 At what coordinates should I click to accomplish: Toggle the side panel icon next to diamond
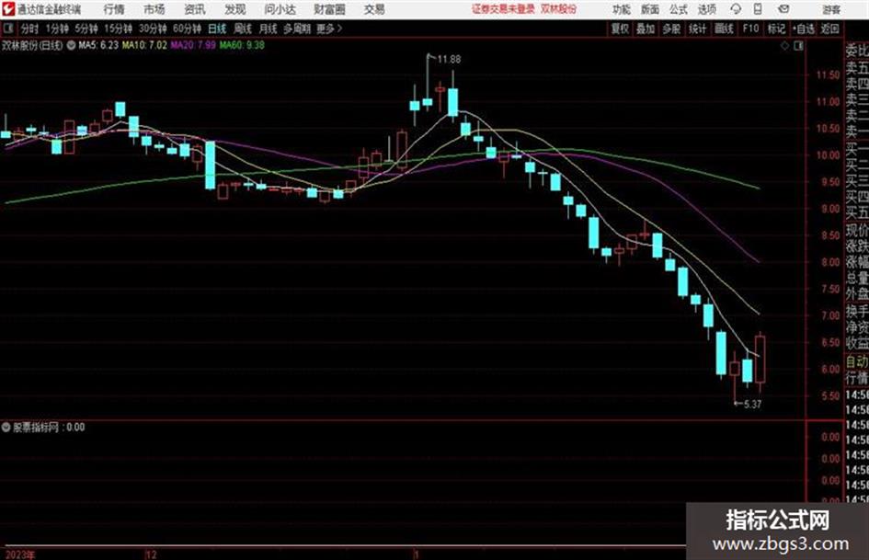798,46
